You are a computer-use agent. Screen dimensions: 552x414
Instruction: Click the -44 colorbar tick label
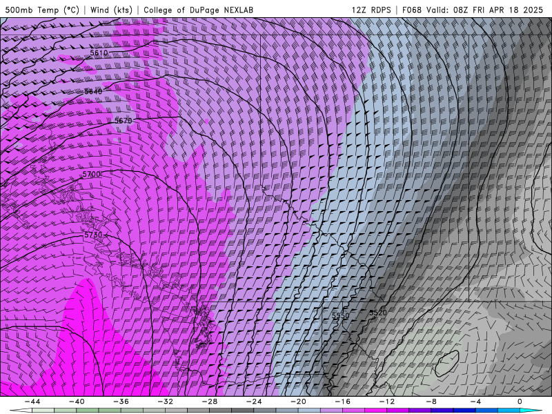pos(32,402)
